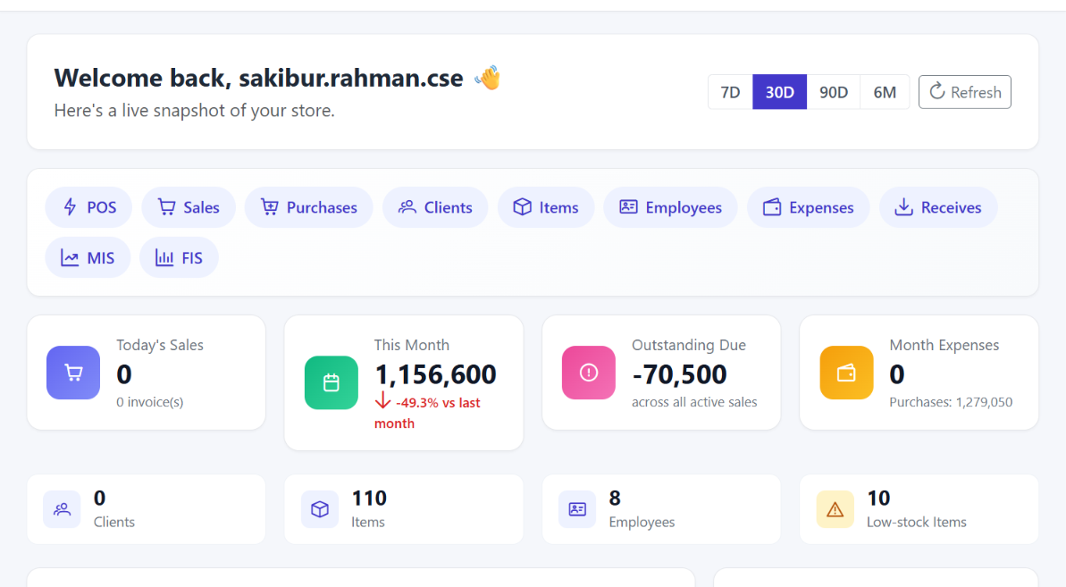The width and height of the screenshot is (1066, 587).
Task: Open the Receives shortcut
Action: (938, 207)
